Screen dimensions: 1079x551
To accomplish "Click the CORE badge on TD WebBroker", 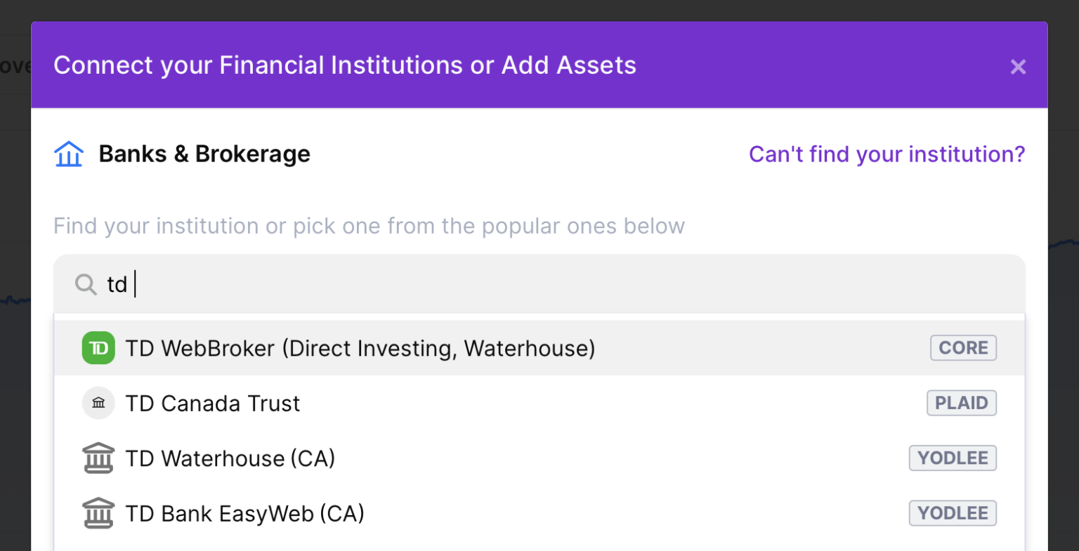I will pyautogui.click(x=963, y=348).
